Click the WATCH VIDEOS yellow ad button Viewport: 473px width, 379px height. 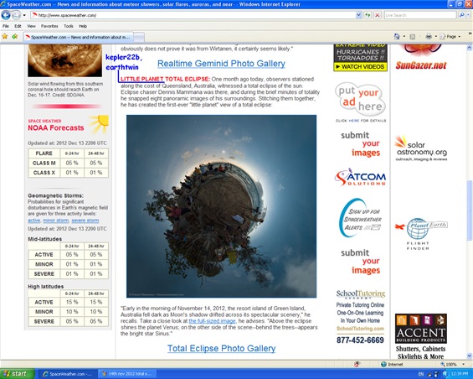coord(360,66)
